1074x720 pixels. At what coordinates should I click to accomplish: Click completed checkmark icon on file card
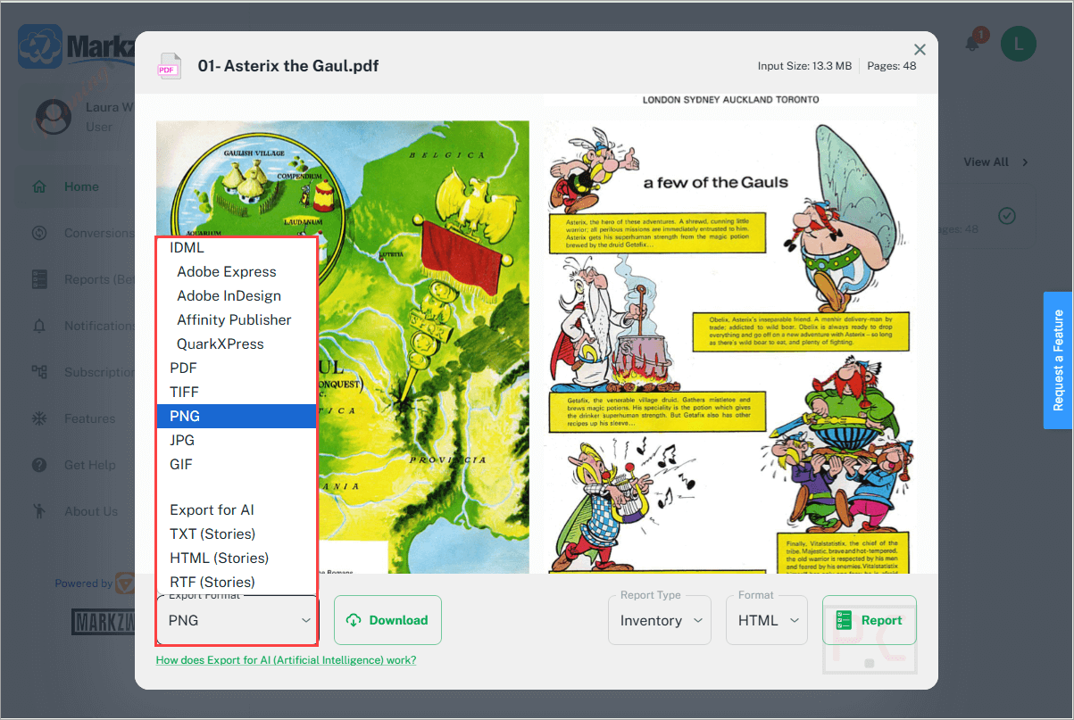click(x=1007, y=215)
